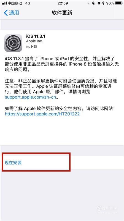The height and width of the screenshot is (221, 124).
Task: Tap the 22:59 clock in status bar
Action: (x=62, y=3)
